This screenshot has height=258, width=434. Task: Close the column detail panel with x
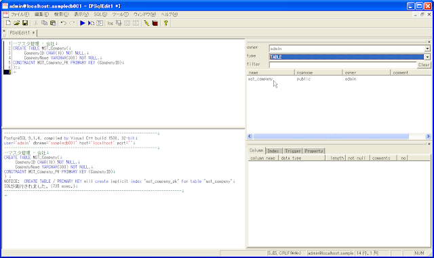pyautogui.click(x=429, y=144)
